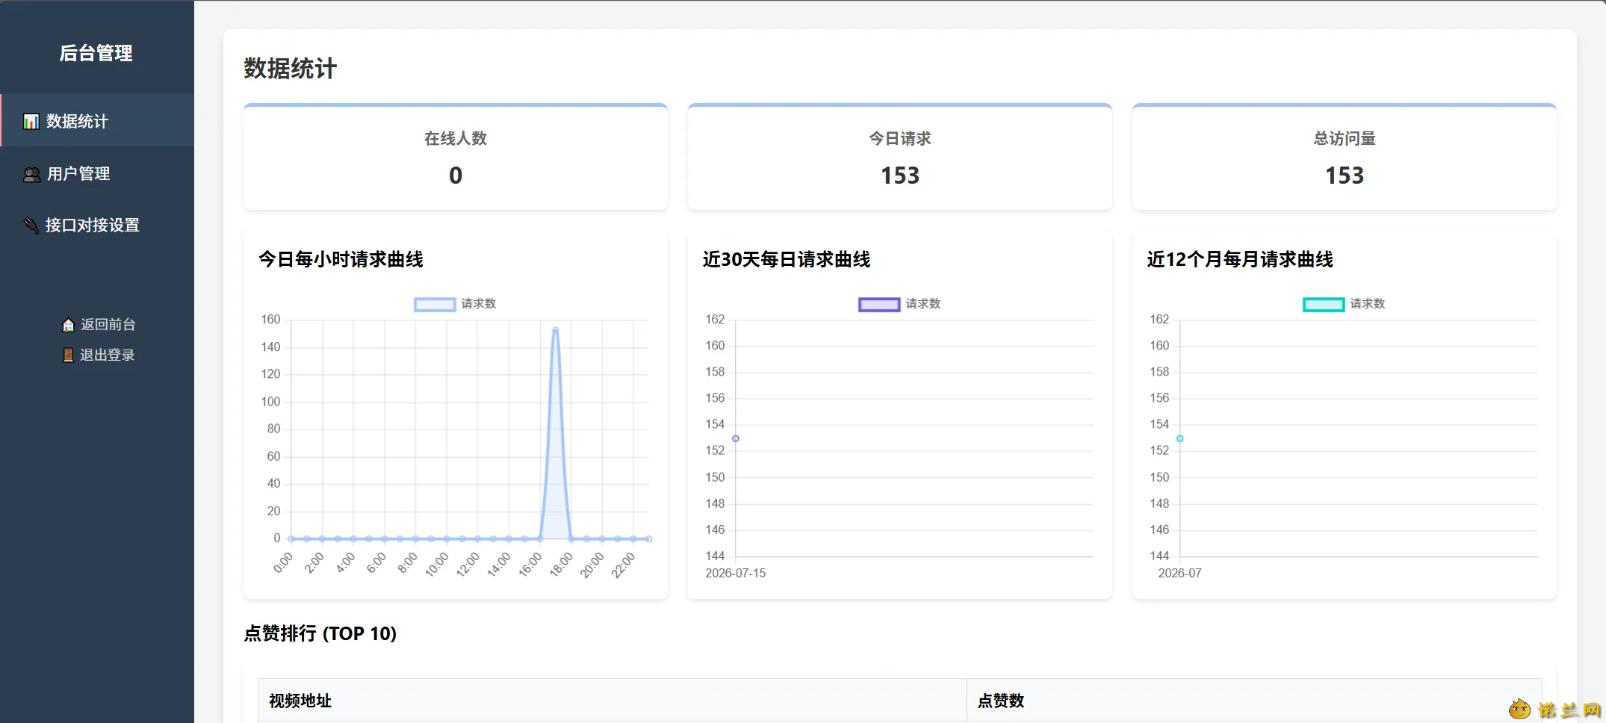Image resolution: width=1606 pixels, height=723 pixels.
Task: Click the purple data point for 2026-07-15
Action: [x=736, y=438]
